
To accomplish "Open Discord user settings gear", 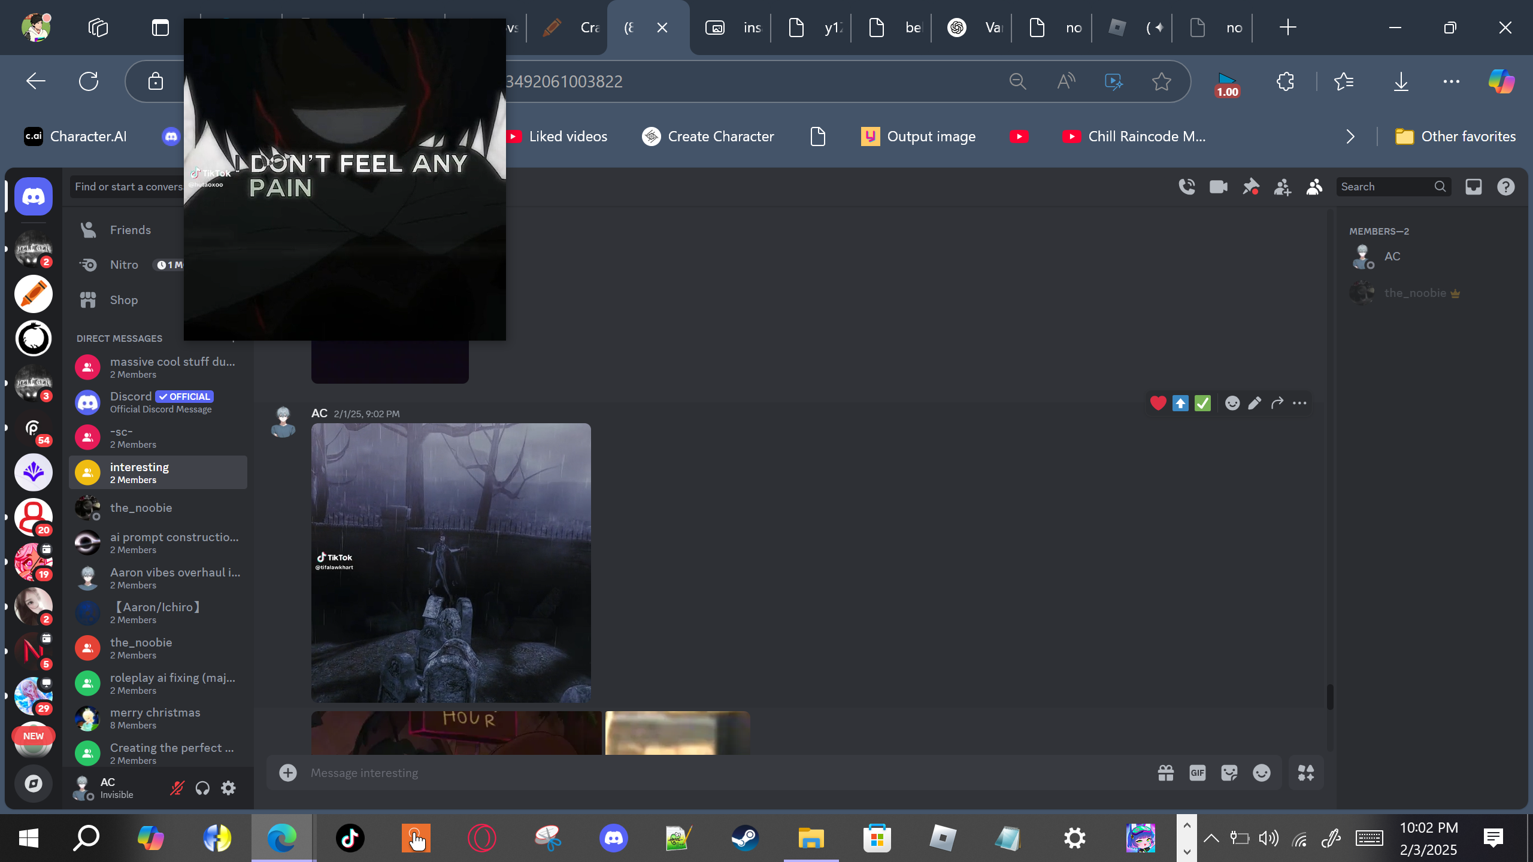I will [x=228, y=788].
